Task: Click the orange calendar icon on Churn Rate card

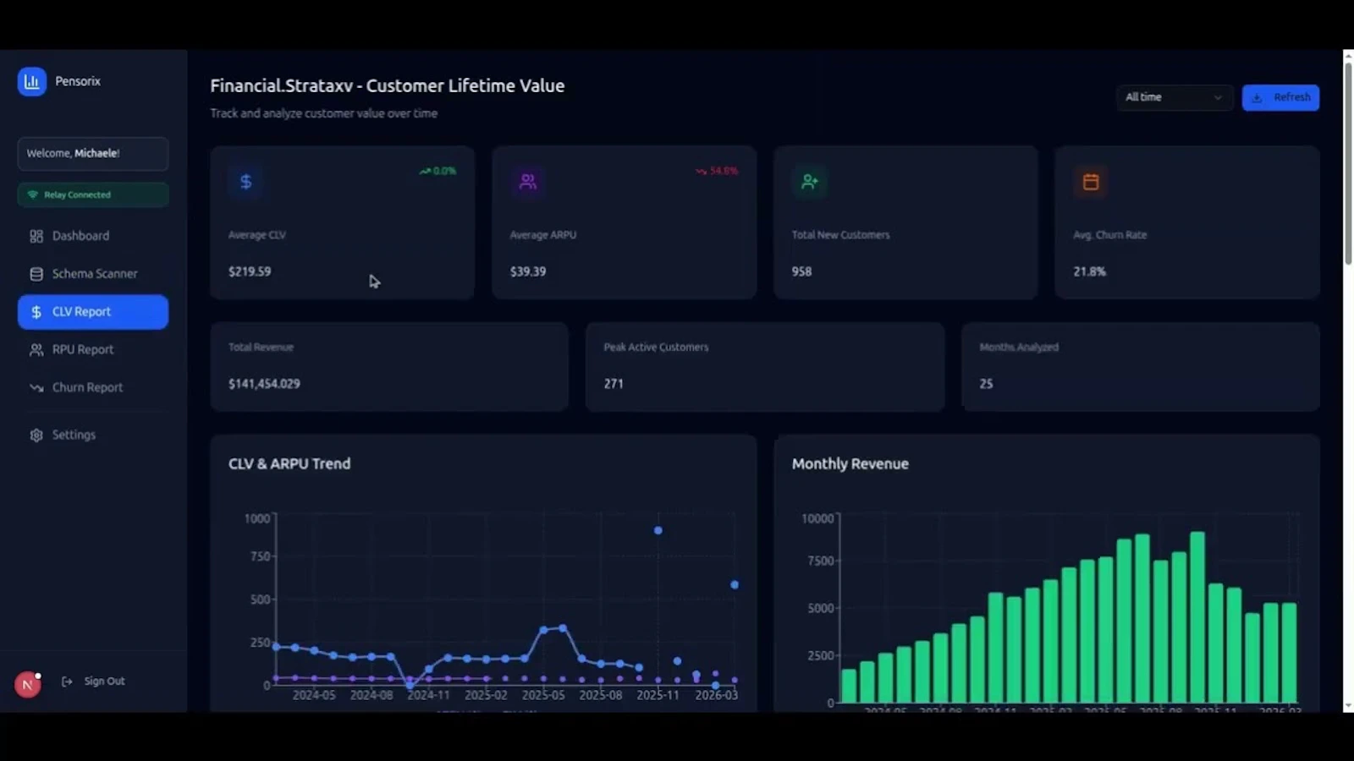Action: pyautogui.click(x=1090, y=180)
